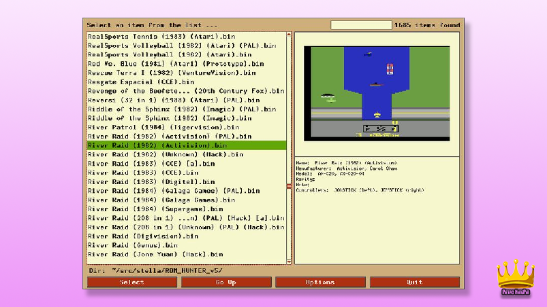
Task: Click the Select button
Action: coord(132,282)
